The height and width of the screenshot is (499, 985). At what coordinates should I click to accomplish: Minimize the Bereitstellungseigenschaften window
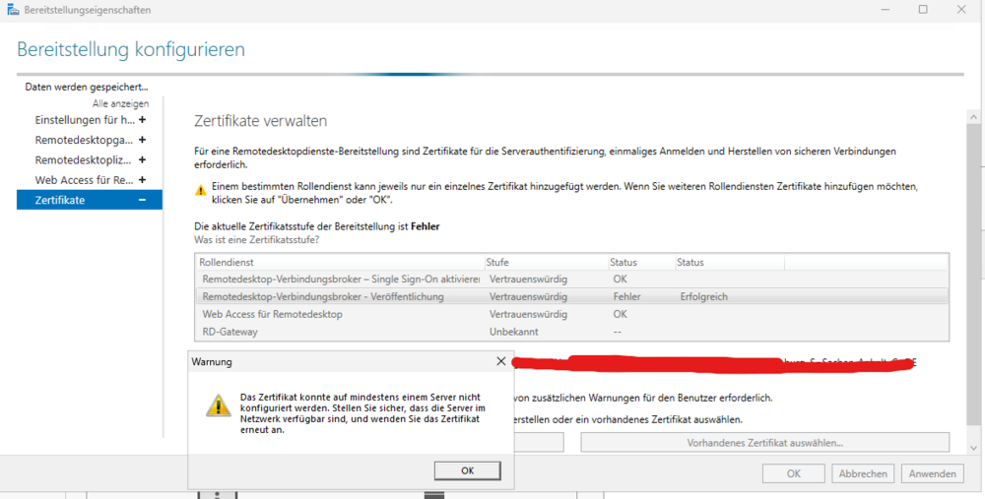click(x=882, y=10)
